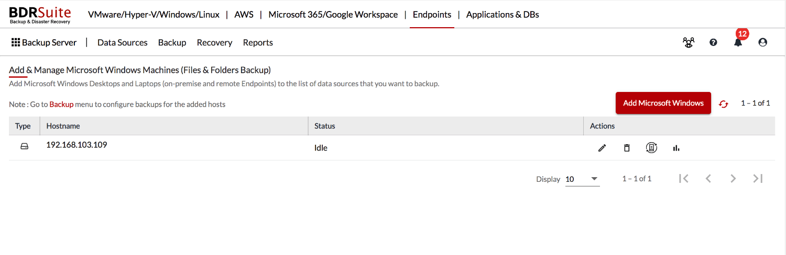Screen dimensions: 786x255
Task: View statistics with the bar chart icon
Action: tap(676, 148)
